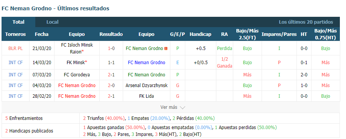Open the FK Lida team link
Screen dimensions: 346x139
click(147, 96)
